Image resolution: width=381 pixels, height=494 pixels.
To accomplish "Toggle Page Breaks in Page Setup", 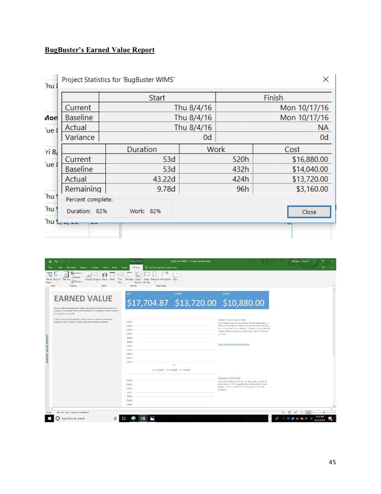I will 147,277.
